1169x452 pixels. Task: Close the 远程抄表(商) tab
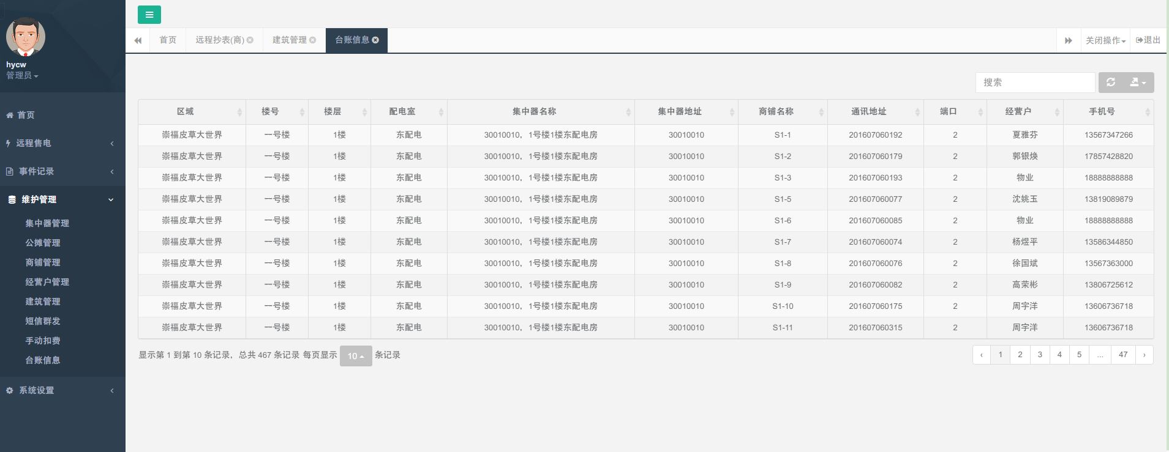point(250,40)
